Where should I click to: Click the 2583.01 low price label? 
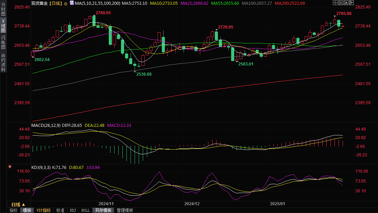click(x=246, y=64)
